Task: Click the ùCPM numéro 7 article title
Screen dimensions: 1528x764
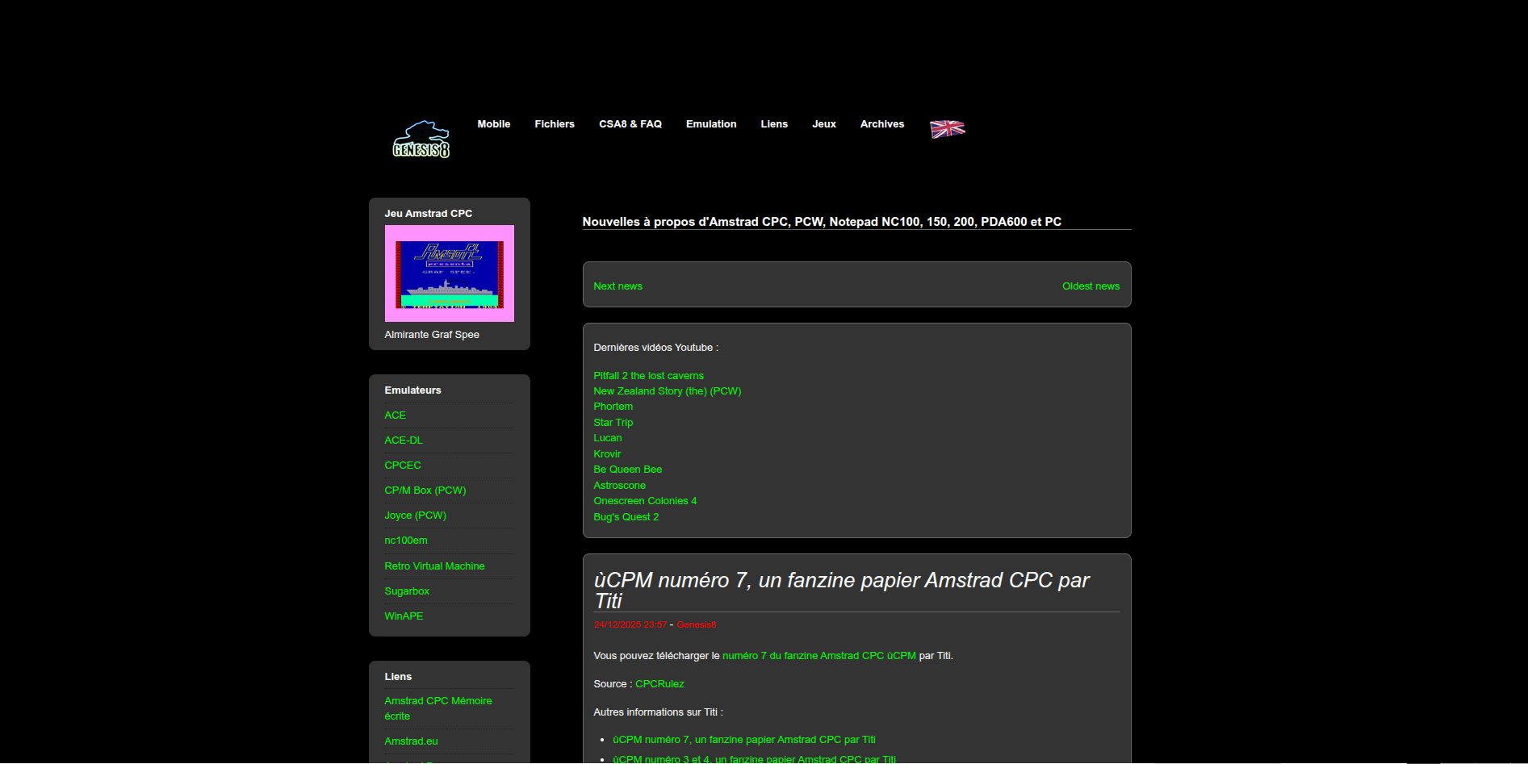Action: click(x=840, y=589)
